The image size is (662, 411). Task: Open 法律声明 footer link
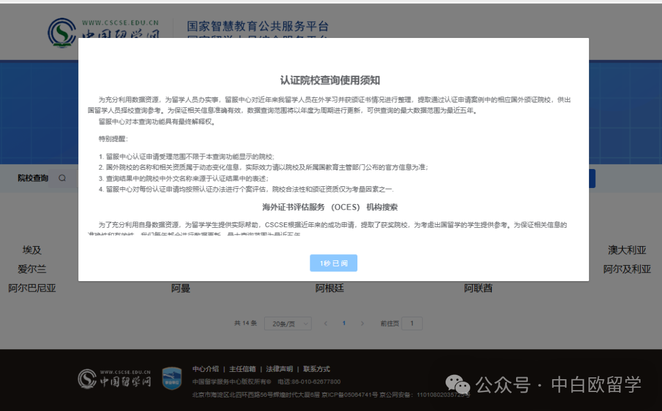[279, 369]
